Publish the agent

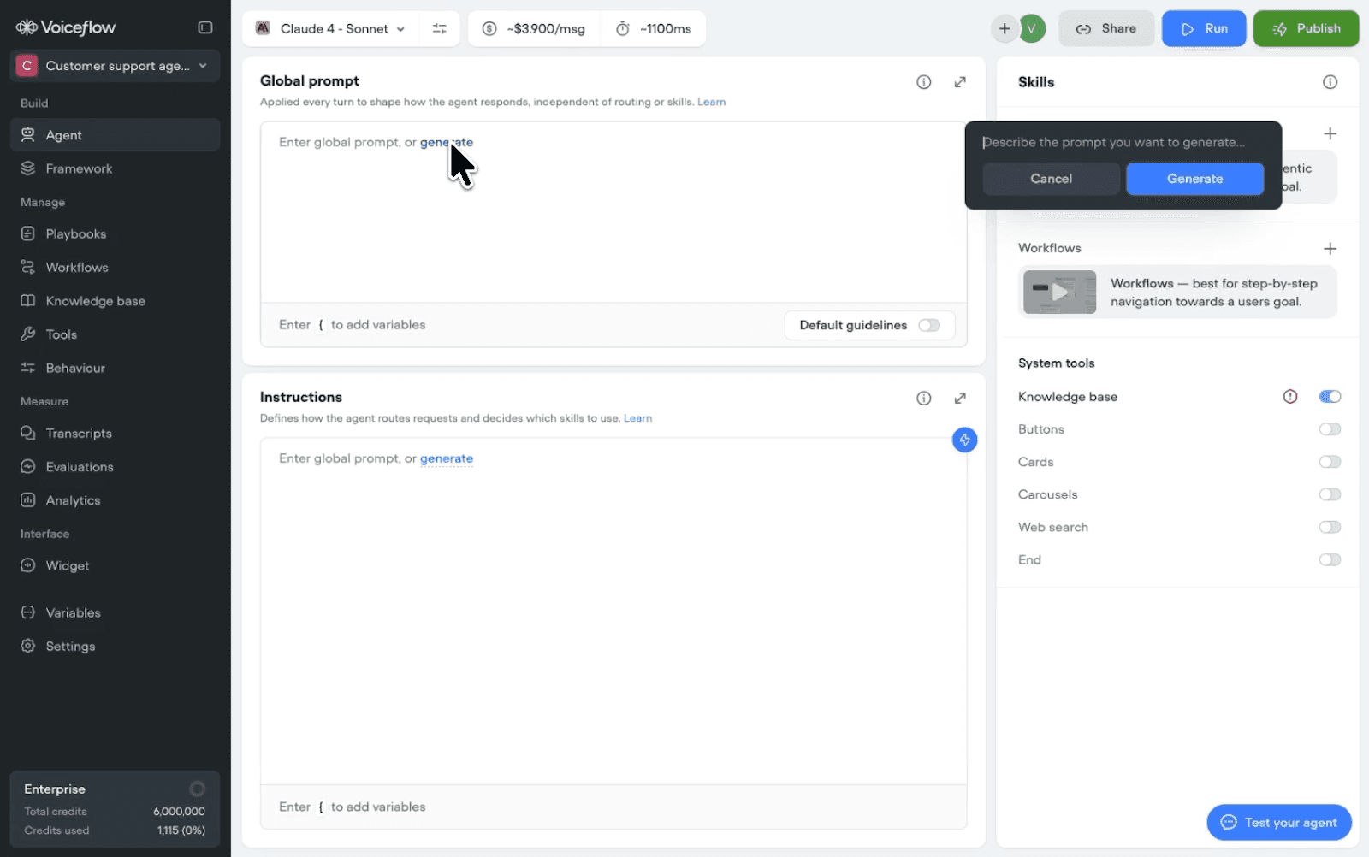(1306, 28)
